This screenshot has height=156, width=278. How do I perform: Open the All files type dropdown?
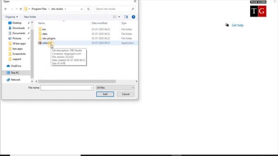(115, 88)
